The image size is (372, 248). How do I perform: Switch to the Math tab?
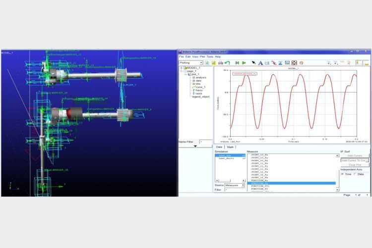(230, 147)
